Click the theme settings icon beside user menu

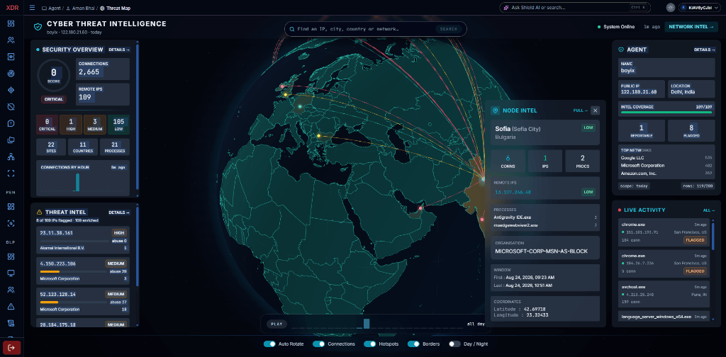click(x=670, y=8)
